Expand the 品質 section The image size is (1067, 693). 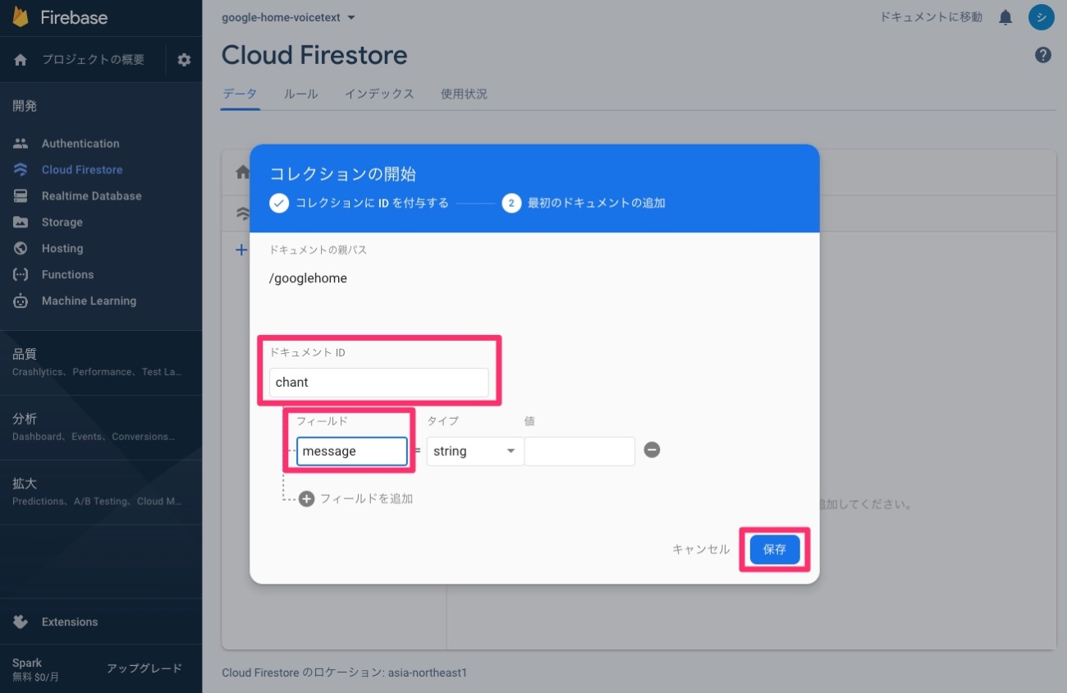coord(101,362)
